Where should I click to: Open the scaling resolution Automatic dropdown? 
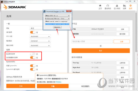[40, 46]
